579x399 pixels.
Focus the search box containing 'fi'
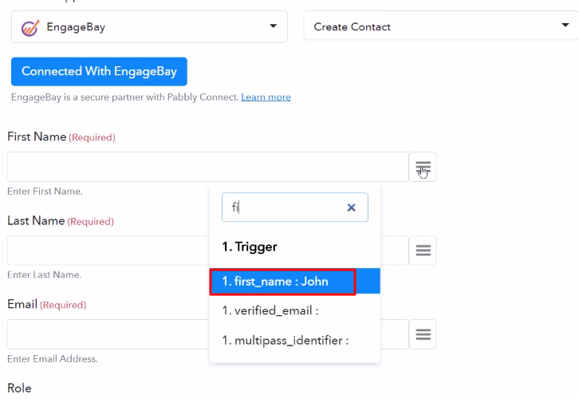point(294,207)
